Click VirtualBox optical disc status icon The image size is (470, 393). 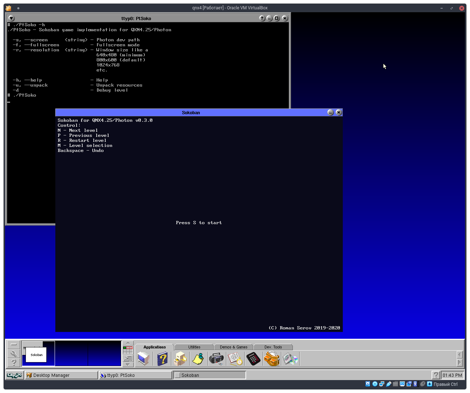coord(375,384)
